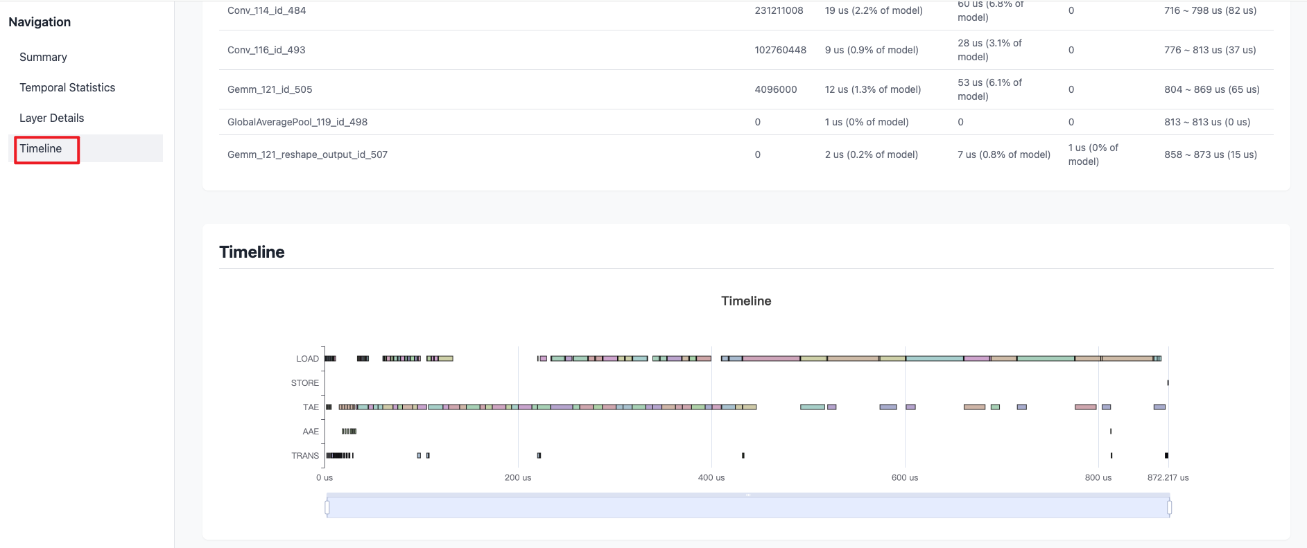The width and height of the screenshot is (1307, 548).
Task: Click the GlobalAveragePool_119_id_498 row name
Action: tap(297, 122)
